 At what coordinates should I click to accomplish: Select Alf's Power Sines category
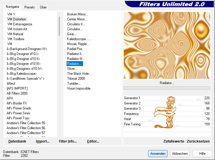coord(19,113)
